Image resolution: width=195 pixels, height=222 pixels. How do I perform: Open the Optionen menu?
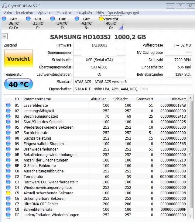[45, 12]
